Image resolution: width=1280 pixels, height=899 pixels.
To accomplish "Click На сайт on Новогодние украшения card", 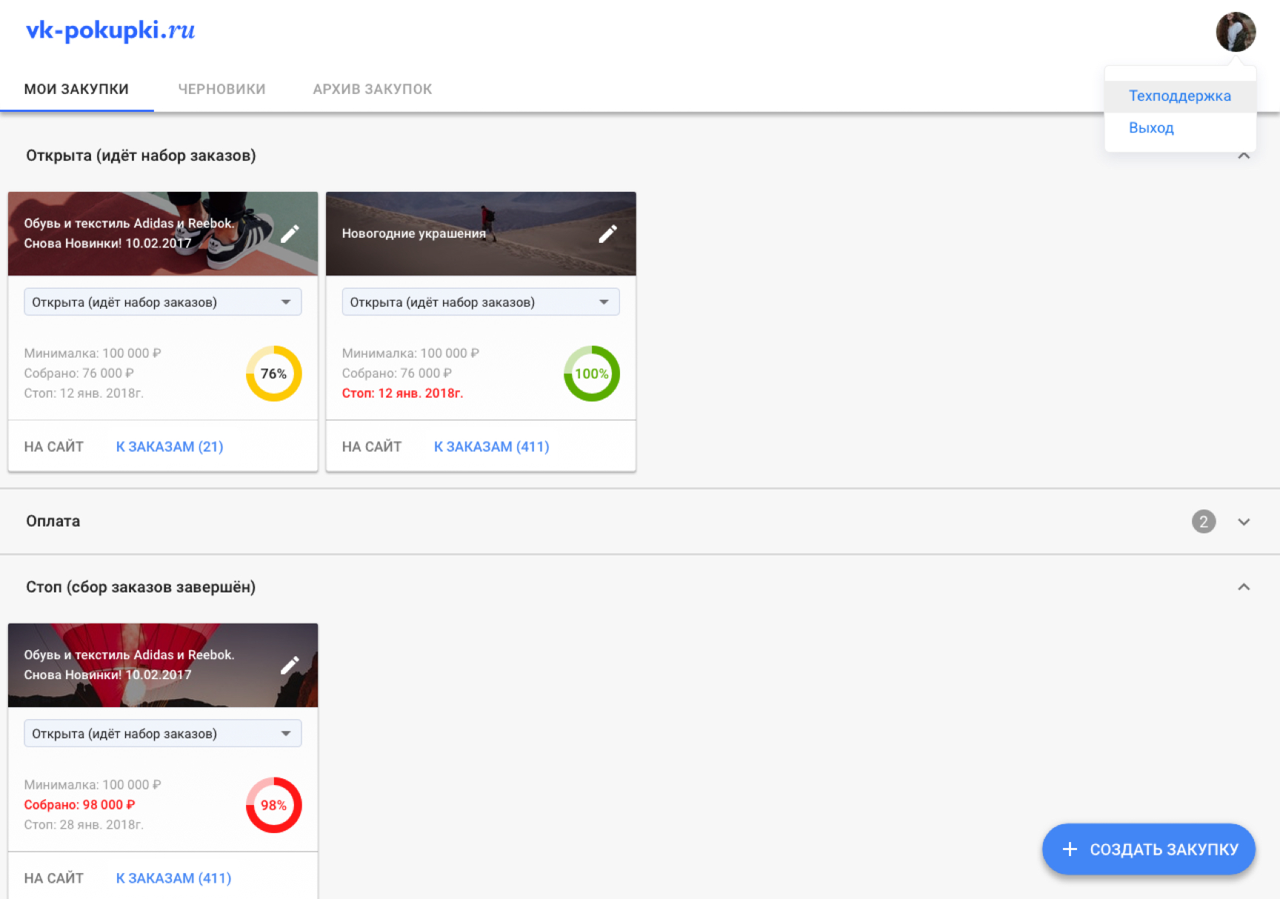I will (372, 447).
